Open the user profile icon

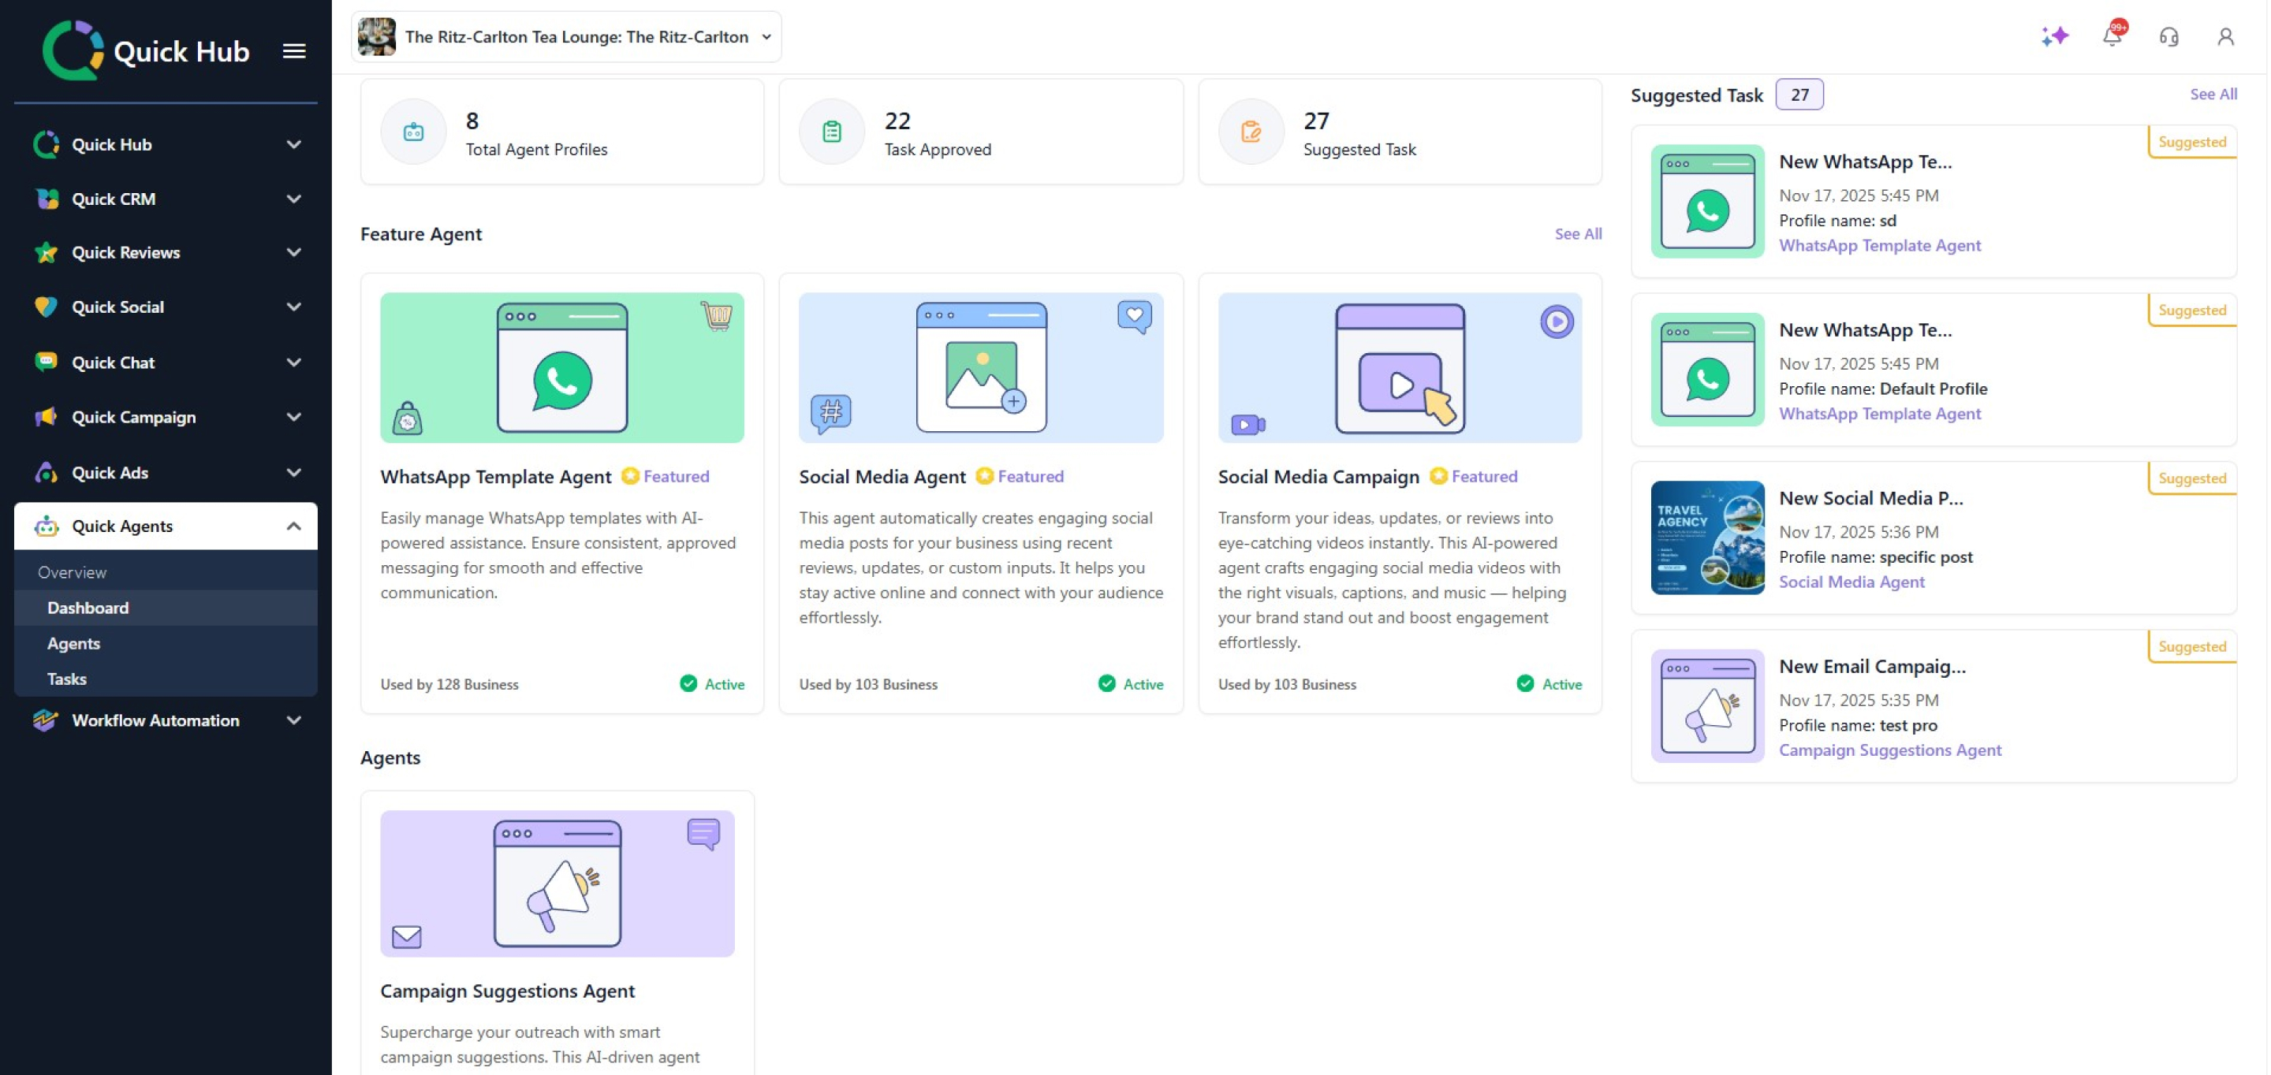point(2225,36)
